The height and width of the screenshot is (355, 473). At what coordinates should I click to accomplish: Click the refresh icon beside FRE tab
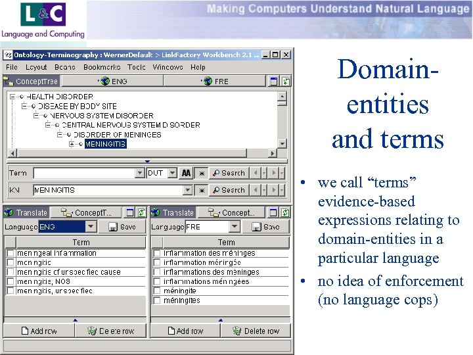286,82
